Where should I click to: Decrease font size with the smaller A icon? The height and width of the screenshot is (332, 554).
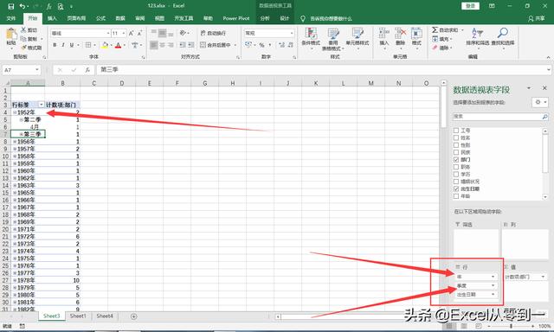pos(139,33)
